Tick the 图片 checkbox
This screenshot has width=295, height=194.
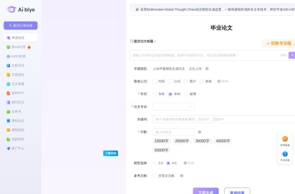[186, 81]
